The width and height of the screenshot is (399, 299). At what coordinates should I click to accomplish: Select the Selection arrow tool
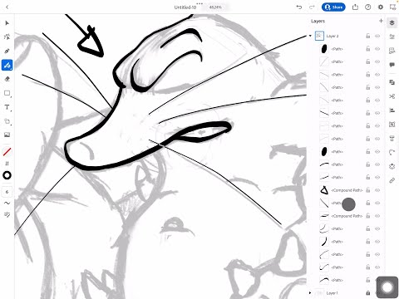[7, 23]
